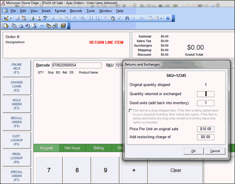Click the Online Help (F1) button

coord(17,69)
